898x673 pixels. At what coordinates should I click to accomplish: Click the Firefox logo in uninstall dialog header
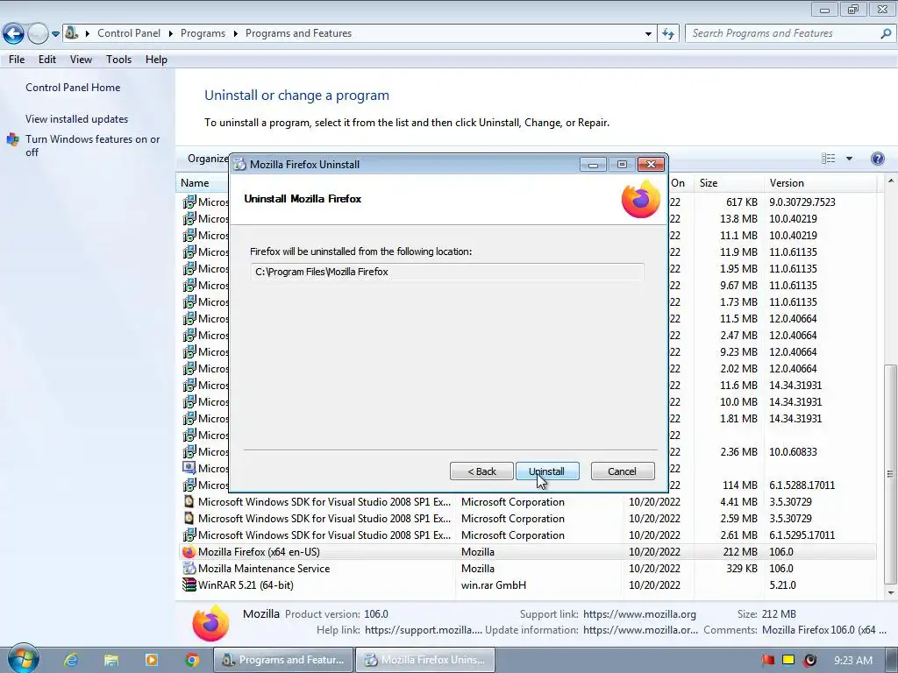[641, 199]
